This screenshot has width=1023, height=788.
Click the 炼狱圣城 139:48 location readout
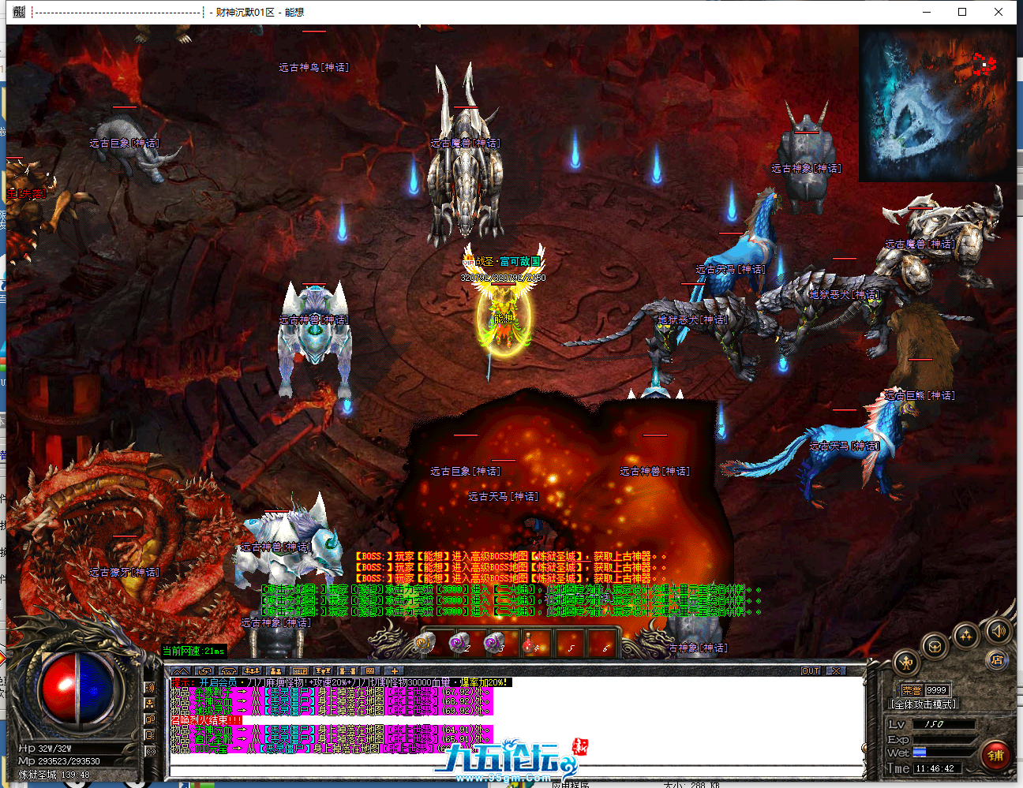[x=54, y=775]
